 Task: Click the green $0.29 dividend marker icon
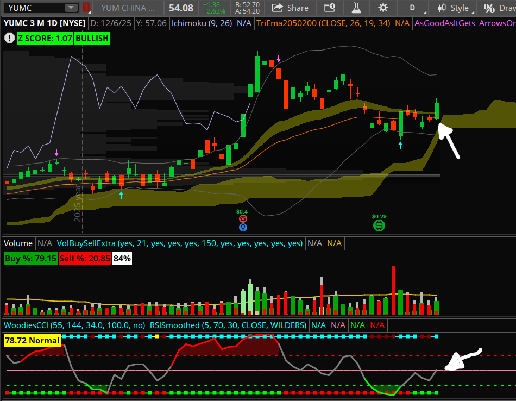379,224
